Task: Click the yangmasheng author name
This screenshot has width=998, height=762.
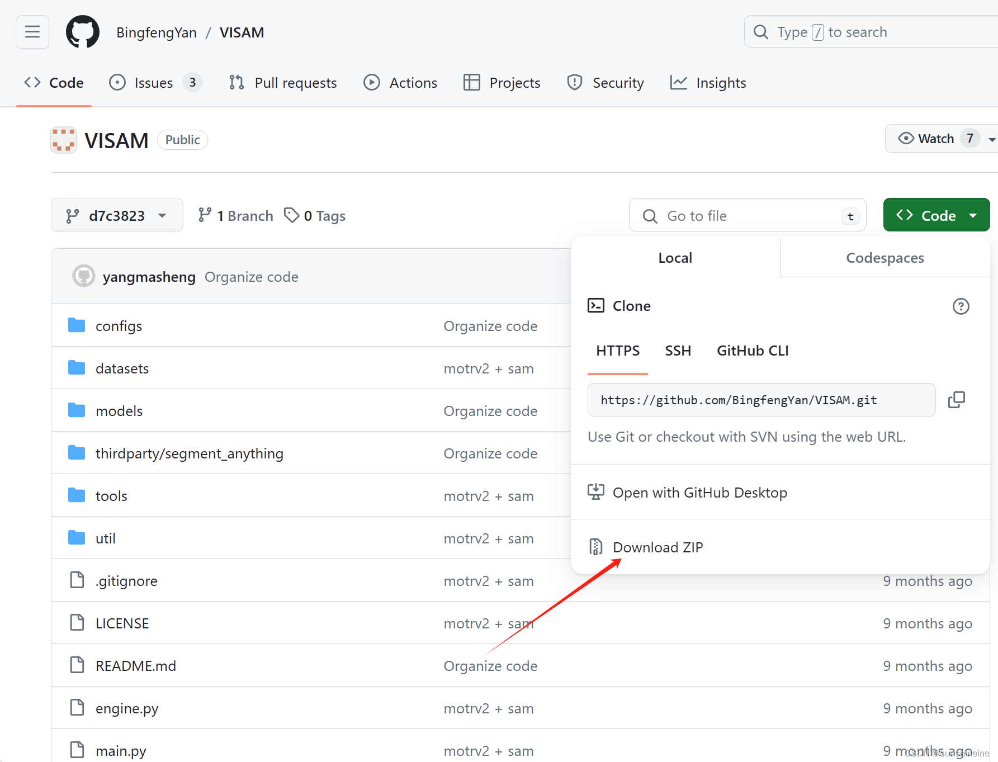Action: 149,277
